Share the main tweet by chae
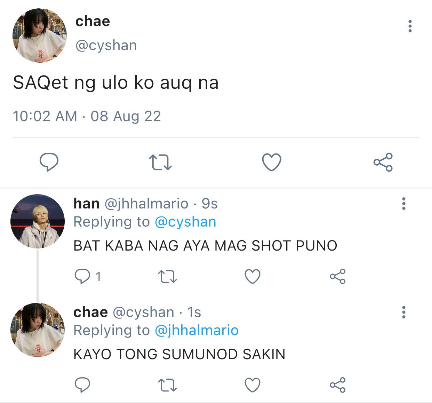The image size is (432, 403). tap(383, 162)
